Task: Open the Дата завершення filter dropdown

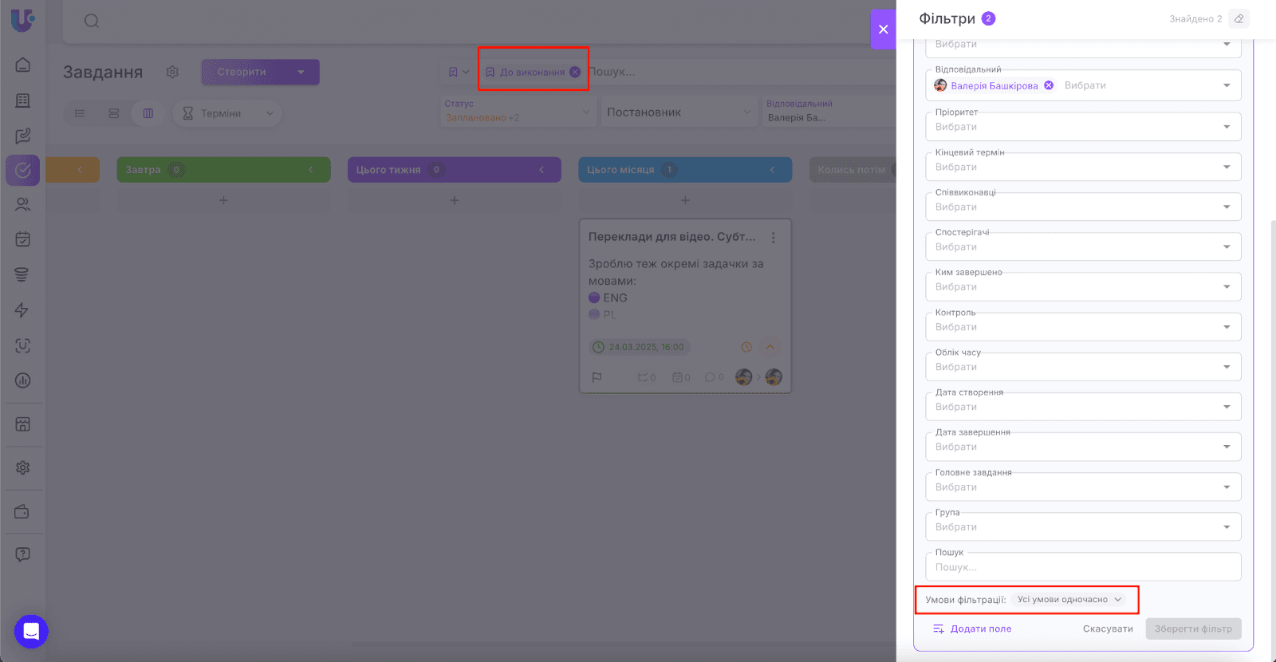Action: (1083, 446)
